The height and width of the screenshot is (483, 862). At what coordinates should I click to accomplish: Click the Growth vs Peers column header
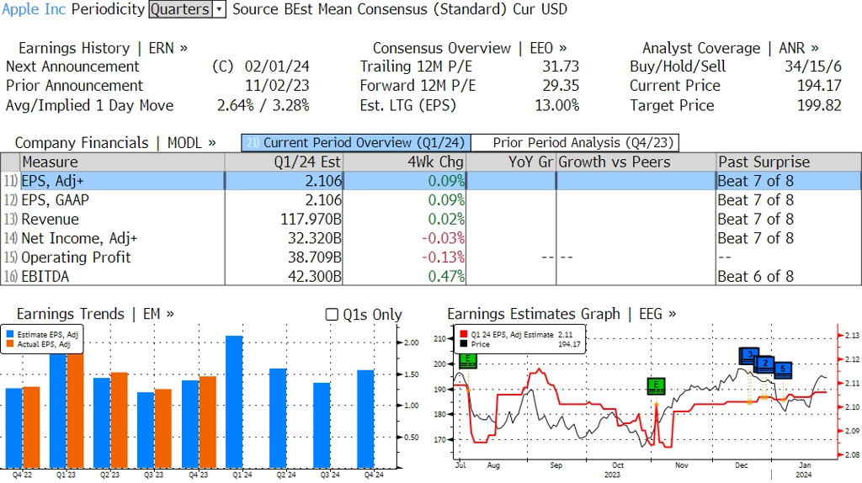click(x=636, y=162)
